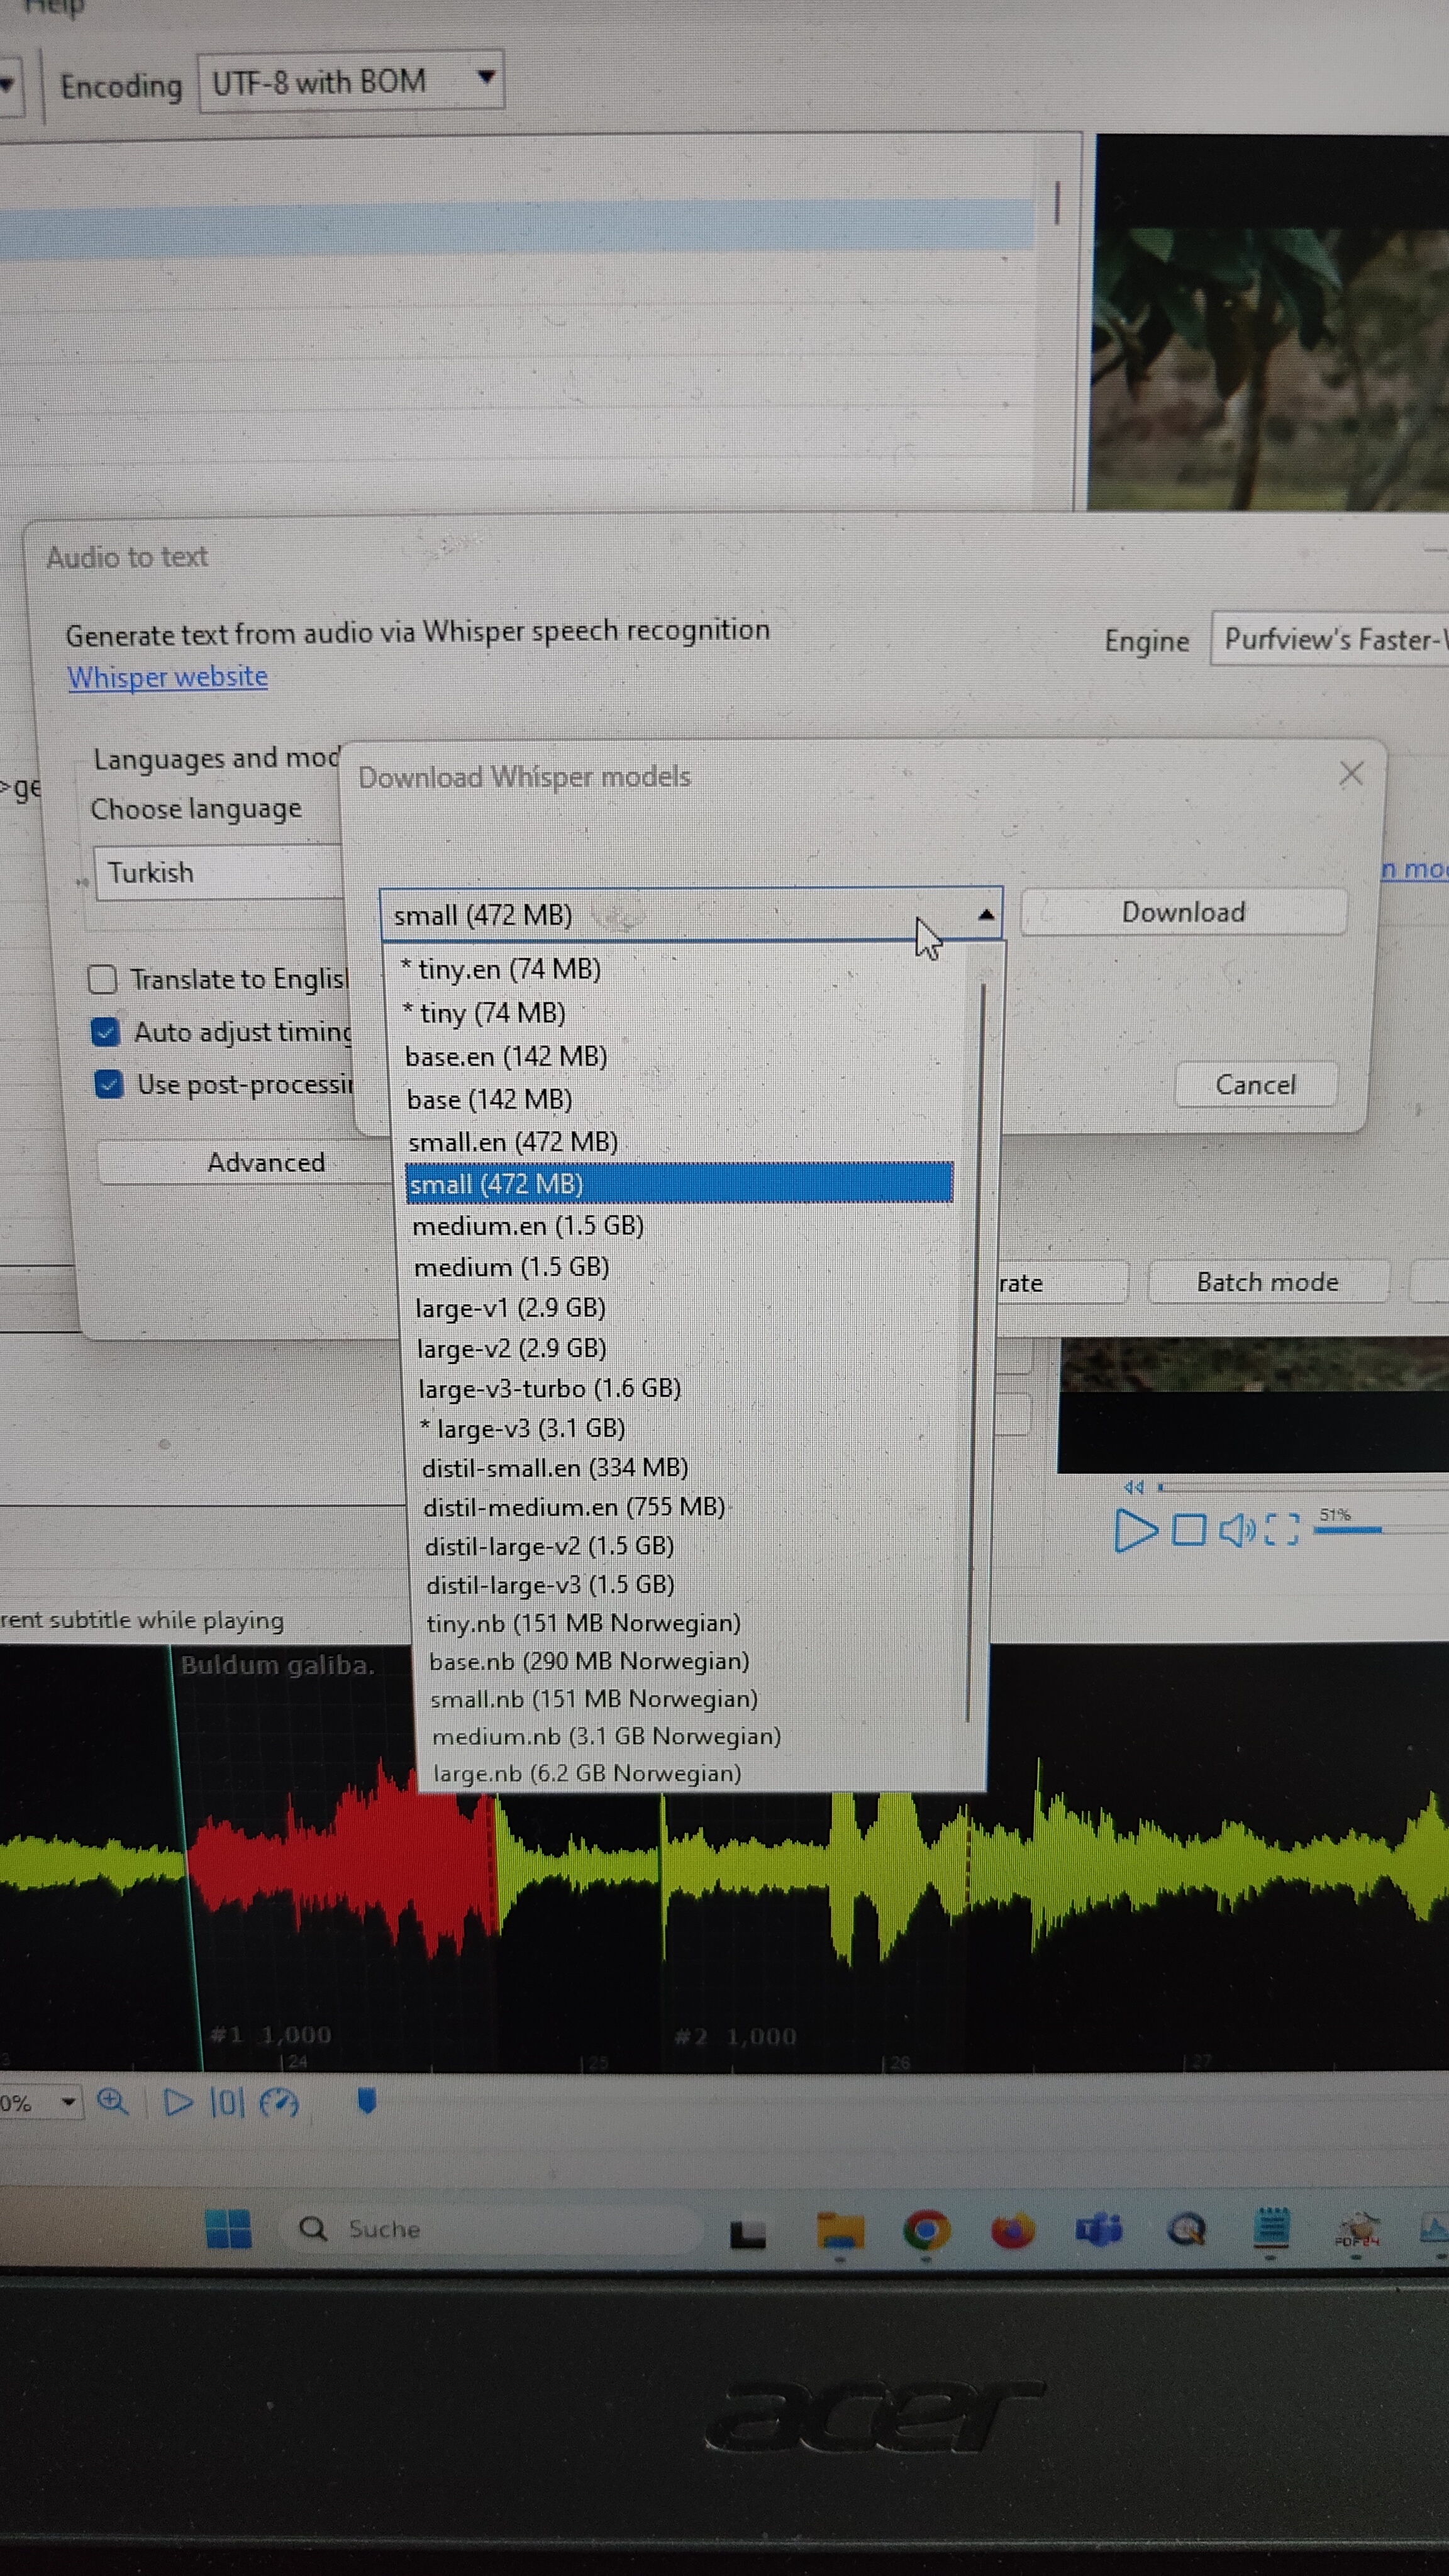Play the video in the preview player
Viewport: 1449px width, 2576px height.
tap(1135, 1530)
